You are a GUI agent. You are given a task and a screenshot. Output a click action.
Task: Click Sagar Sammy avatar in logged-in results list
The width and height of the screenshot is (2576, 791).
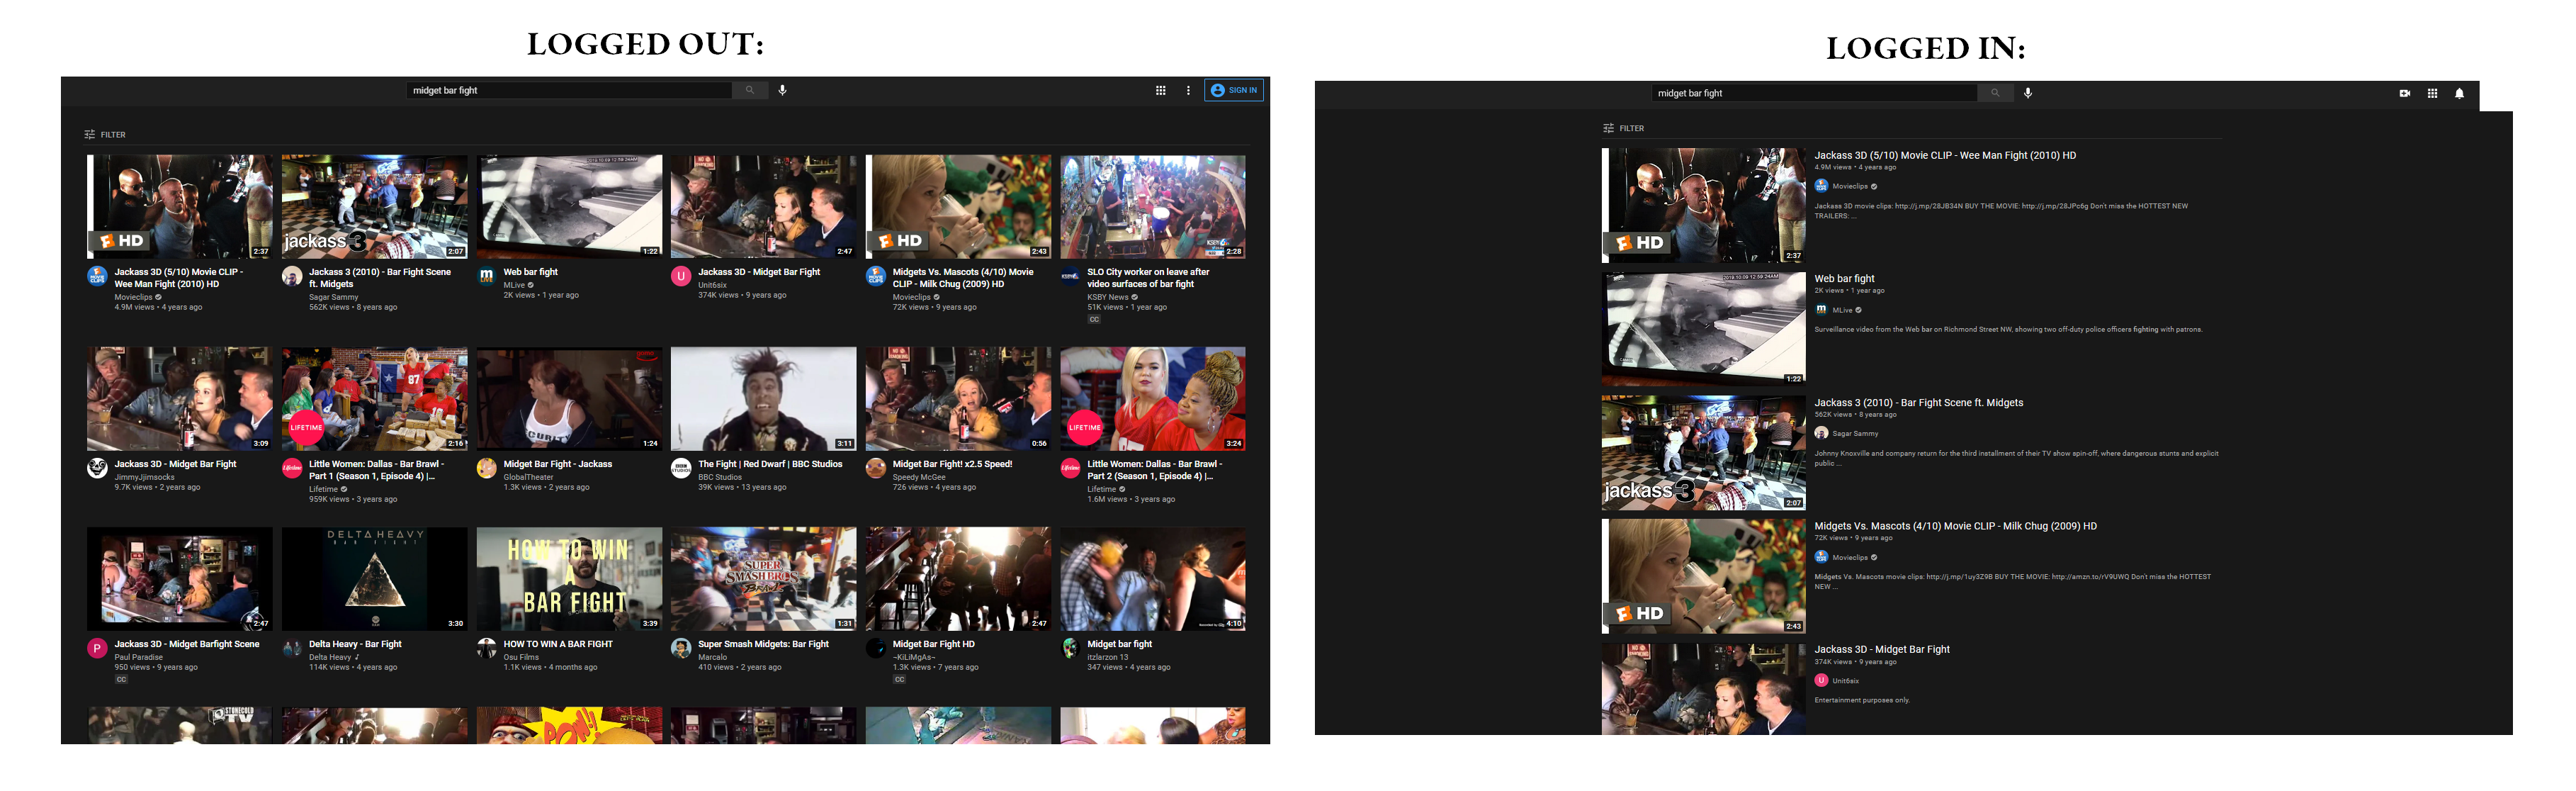coord(1821,433)
